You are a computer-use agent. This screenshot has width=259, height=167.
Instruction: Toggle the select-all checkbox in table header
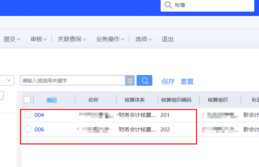tap(27, 99)
